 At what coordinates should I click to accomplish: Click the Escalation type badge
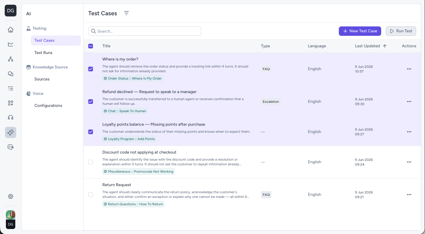[x=271, y=102]
